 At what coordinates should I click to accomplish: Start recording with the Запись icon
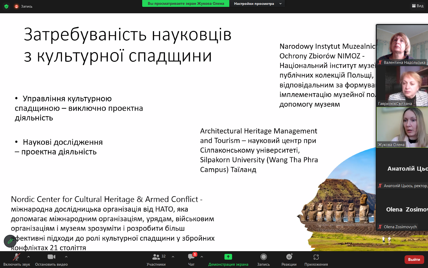tap(263, 257)
